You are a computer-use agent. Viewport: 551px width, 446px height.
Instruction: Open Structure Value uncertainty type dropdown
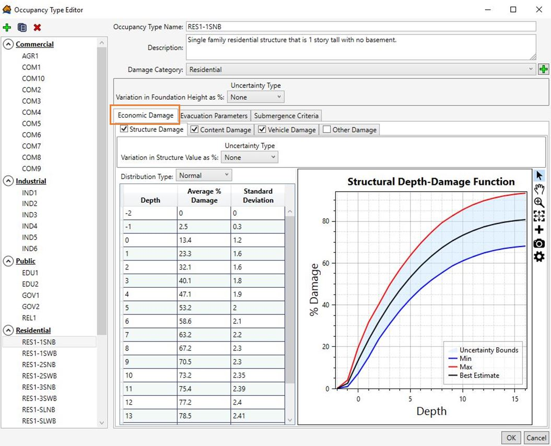250,157
